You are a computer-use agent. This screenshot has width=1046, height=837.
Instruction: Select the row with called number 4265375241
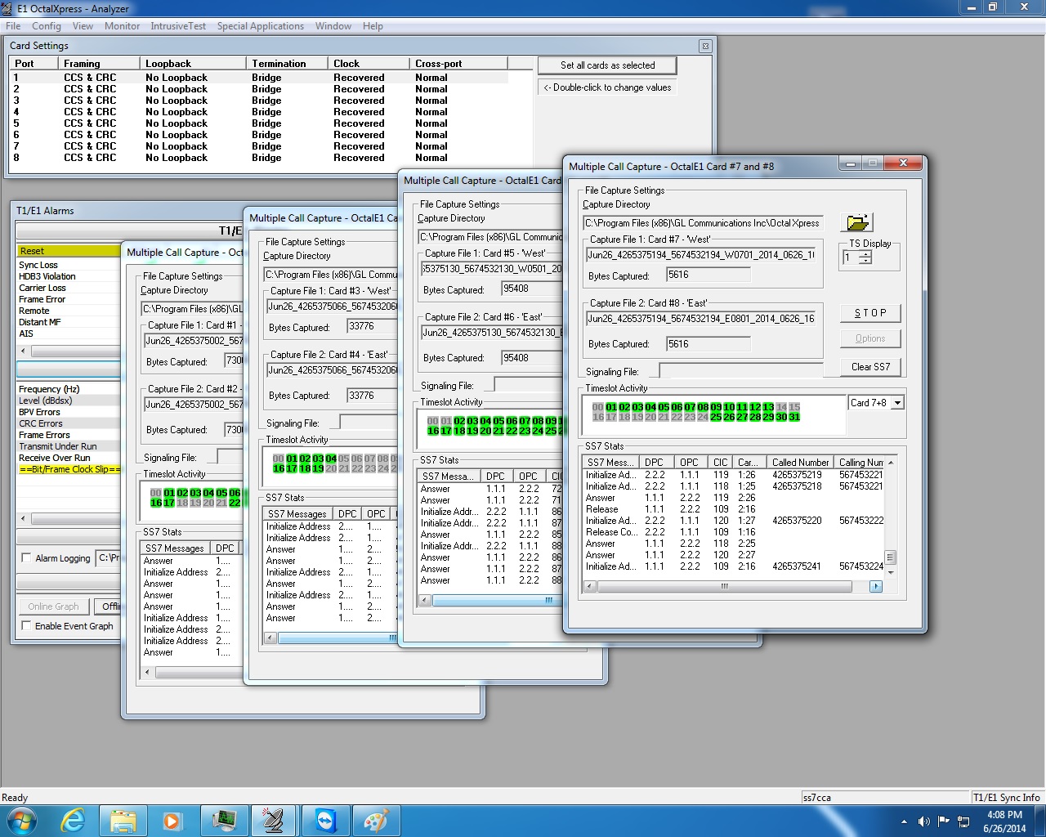click(x=733, y=566)
